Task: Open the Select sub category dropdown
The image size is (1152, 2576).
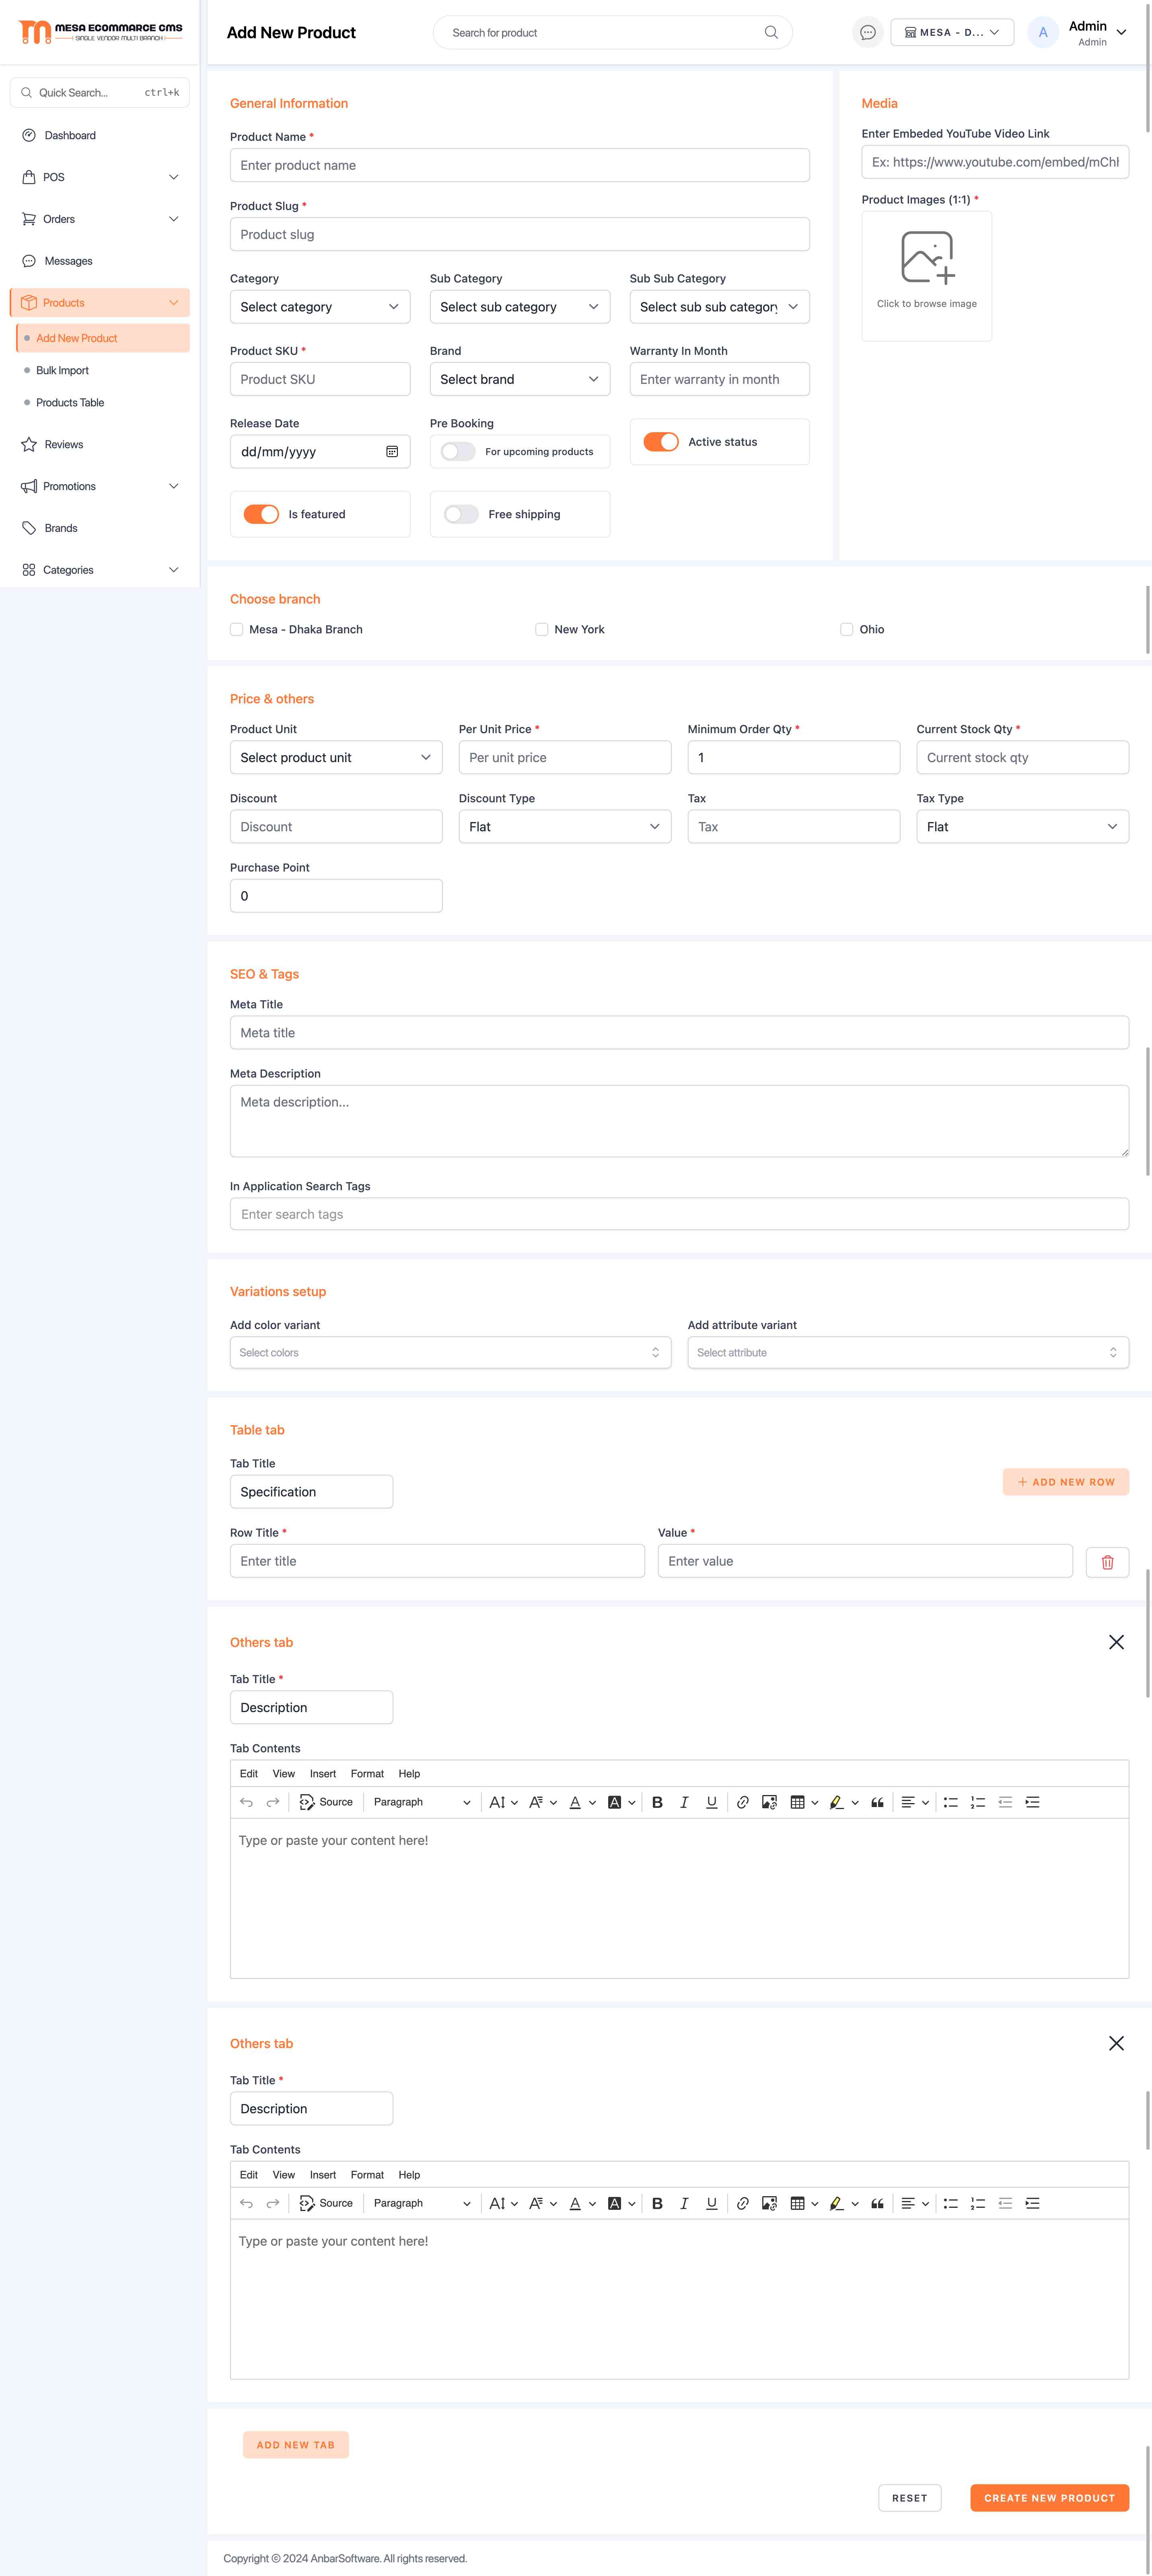Action: [520, 307]
